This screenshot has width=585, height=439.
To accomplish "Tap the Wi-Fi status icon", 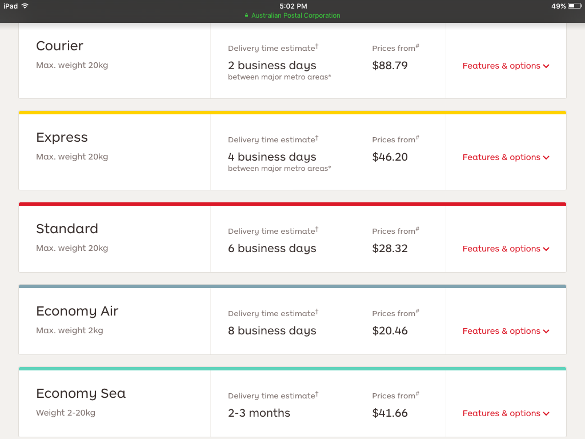I will [x=25, y=6].
